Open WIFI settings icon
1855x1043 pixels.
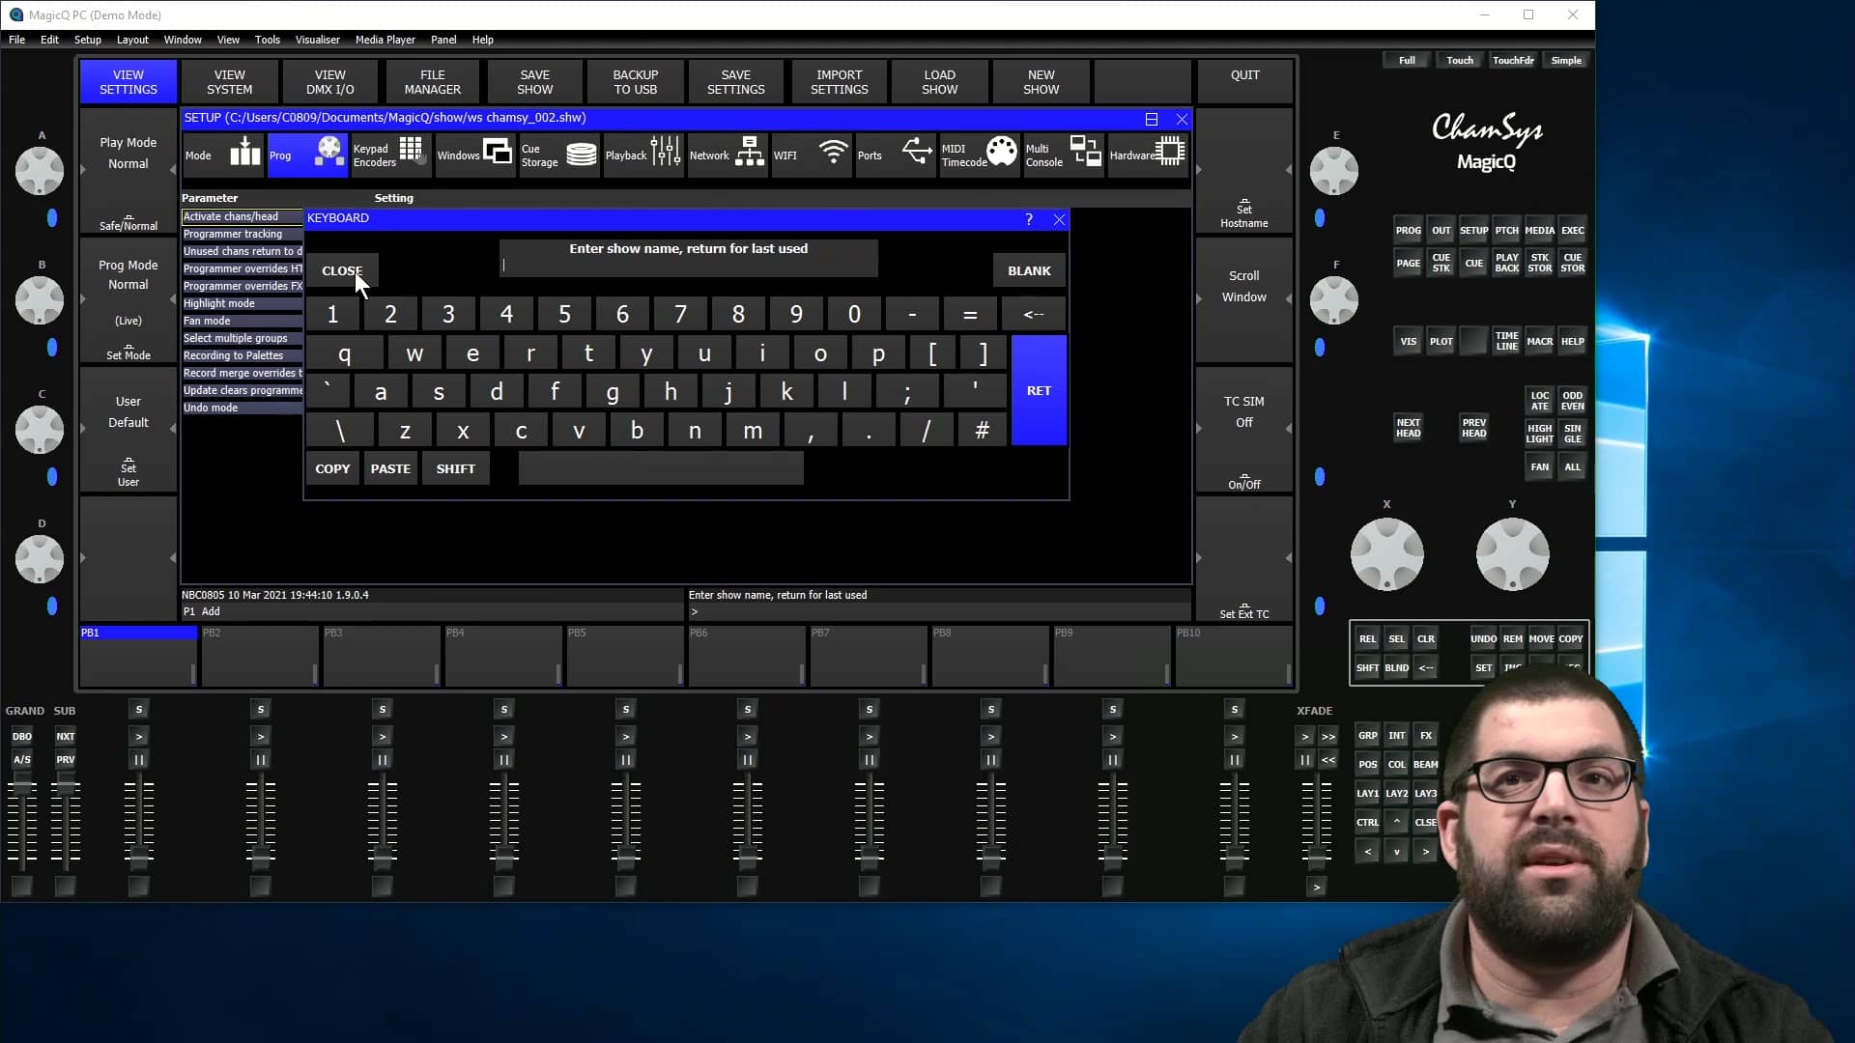832,153
